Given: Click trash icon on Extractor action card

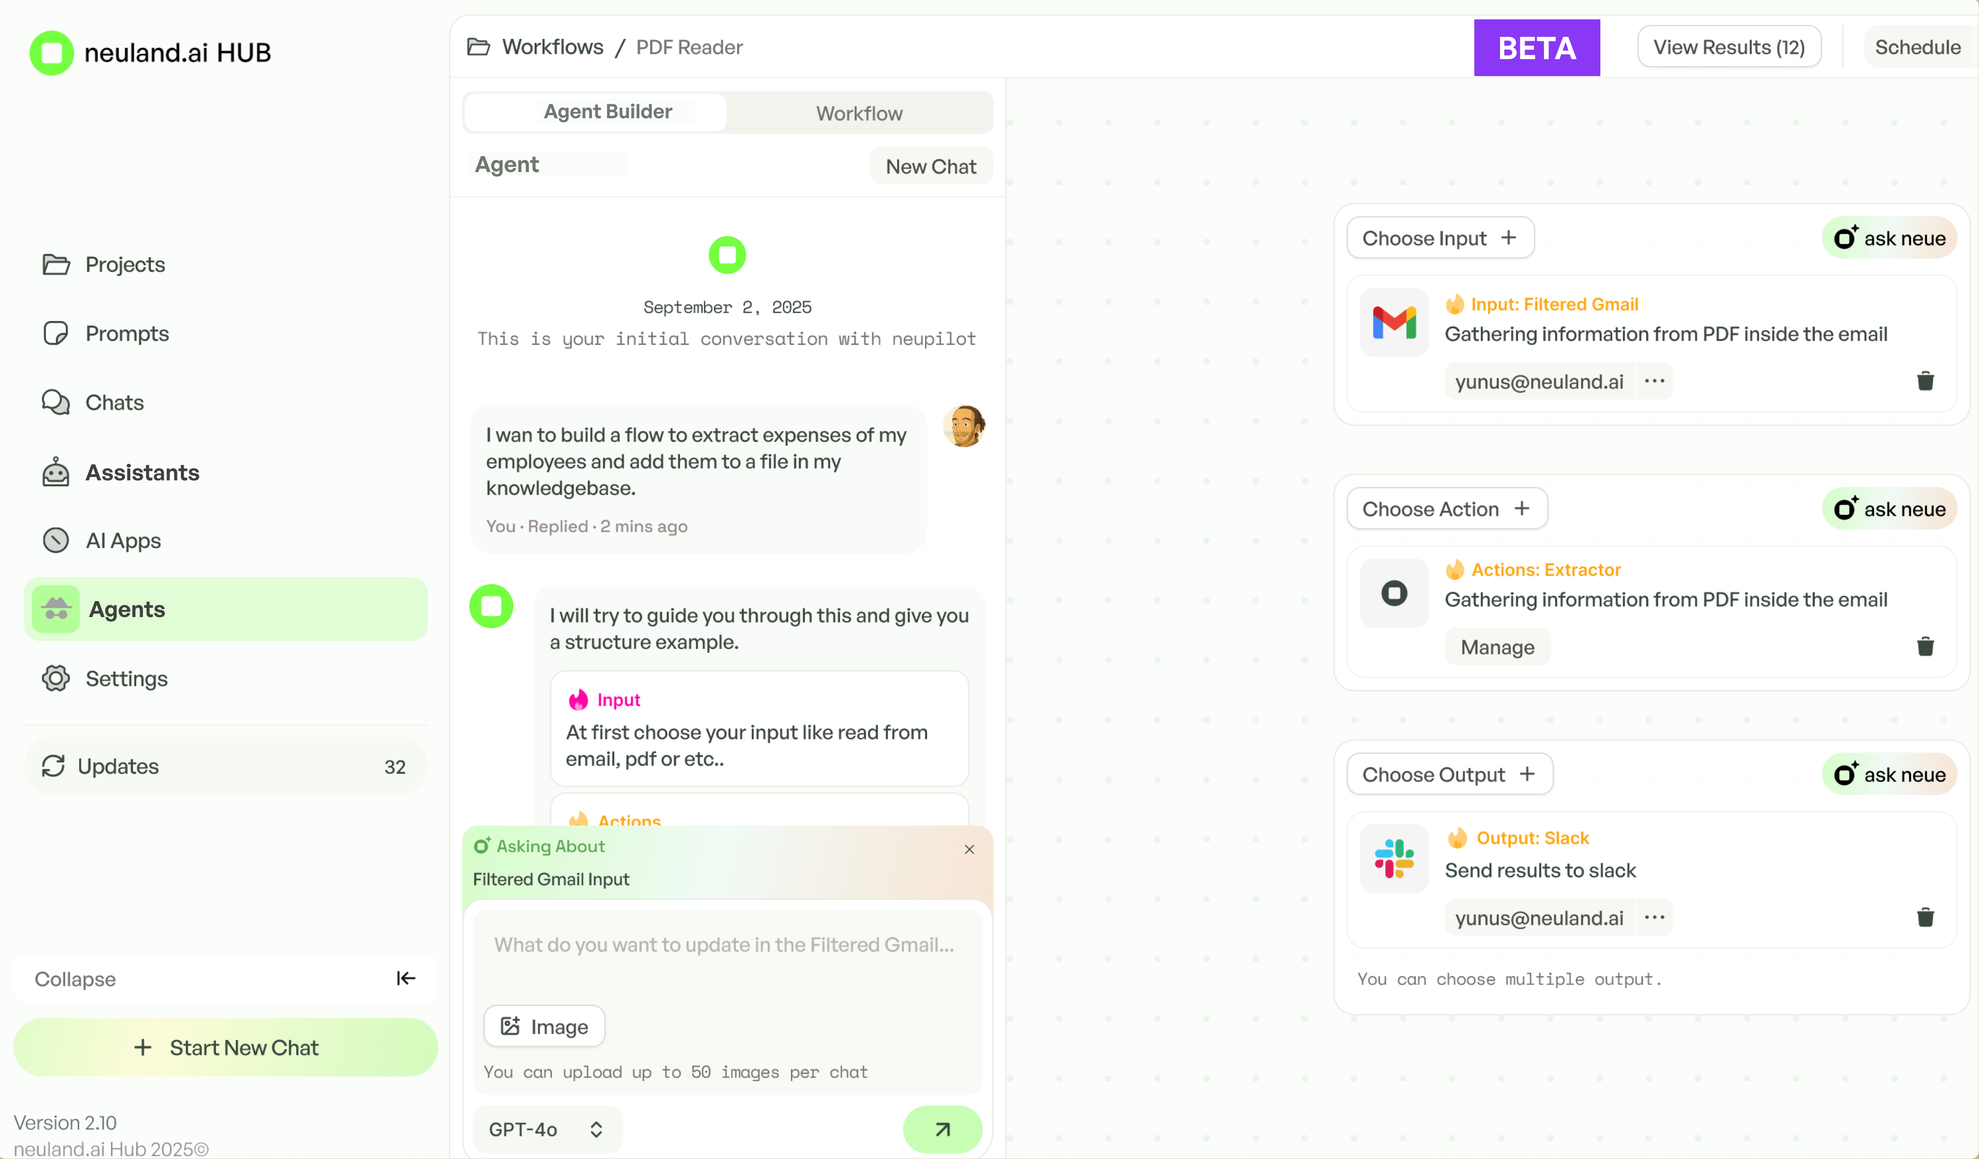Looking at the screenshot, I should (1925, 646).
